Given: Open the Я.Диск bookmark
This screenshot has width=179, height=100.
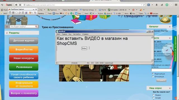Looking at the screenshot, I should click(x=99, y=13).
